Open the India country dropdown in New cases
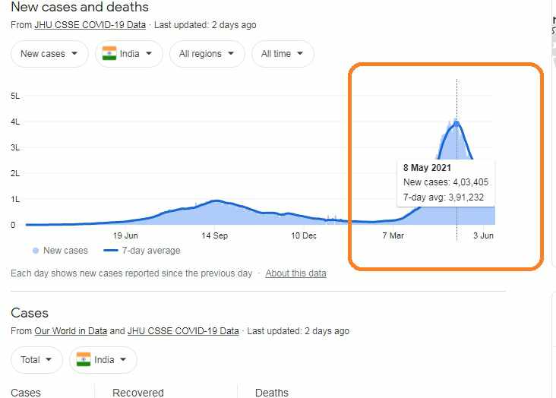The height and width of the screenshot is (398, 556). [x=128, y=54]
